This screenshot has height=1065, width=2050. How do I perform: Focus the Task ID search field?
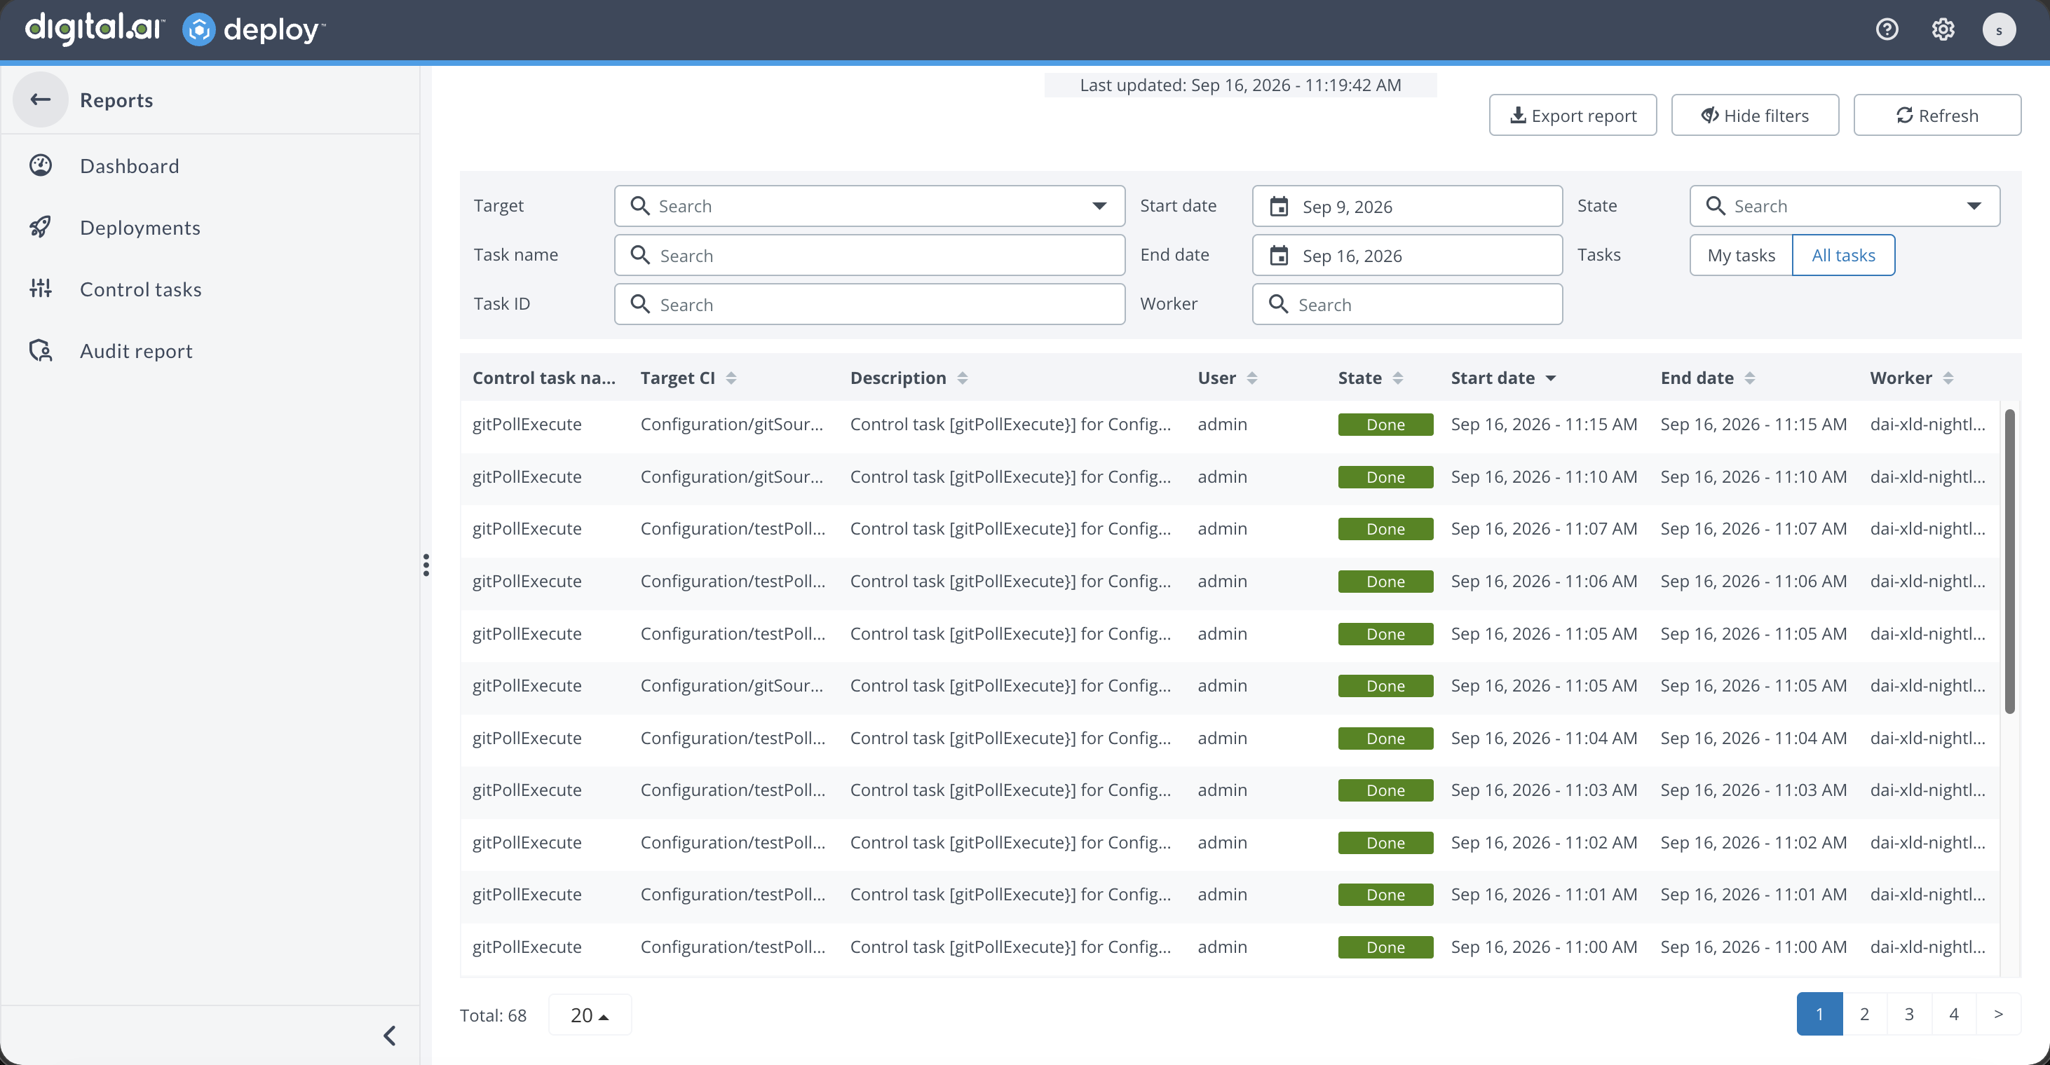[869, 305]
